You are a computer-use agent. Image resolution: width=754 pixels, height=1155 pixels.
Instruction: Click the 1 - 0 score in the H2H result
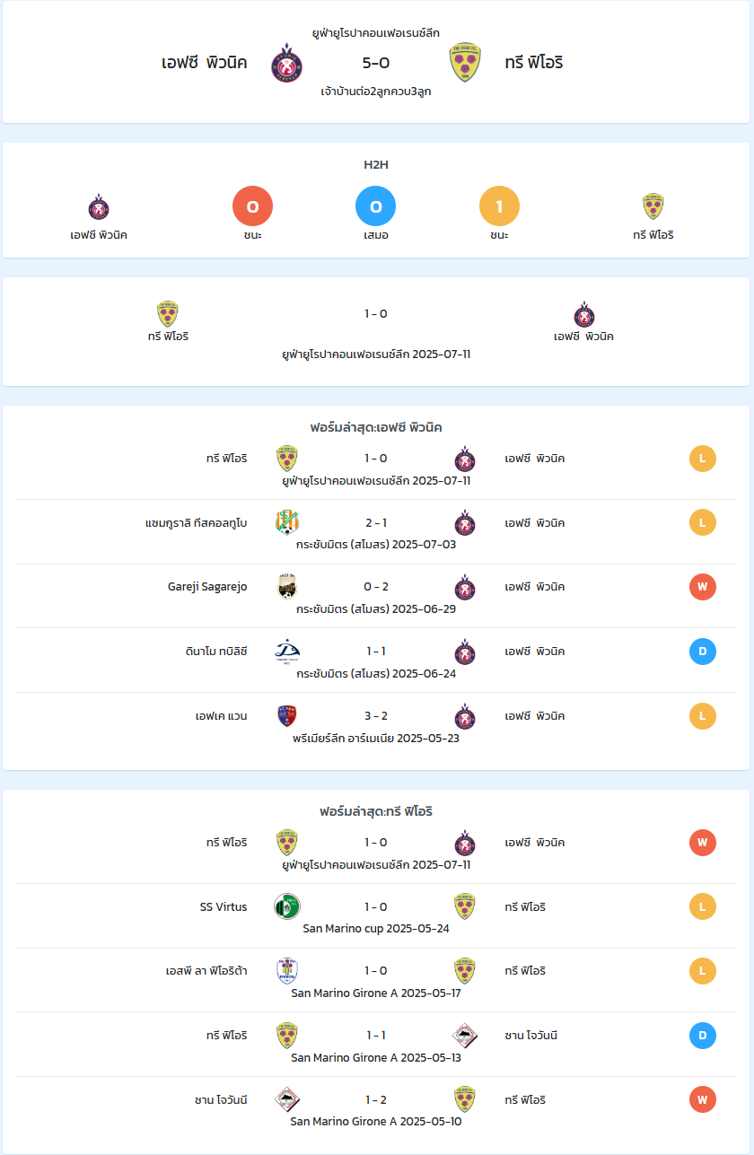376,314
